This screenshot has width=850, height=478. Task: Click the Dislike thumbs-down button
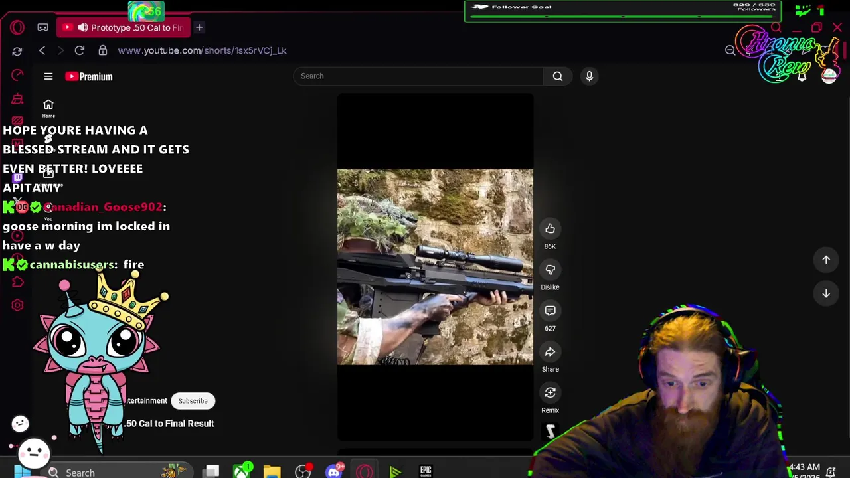click(550, 270)
